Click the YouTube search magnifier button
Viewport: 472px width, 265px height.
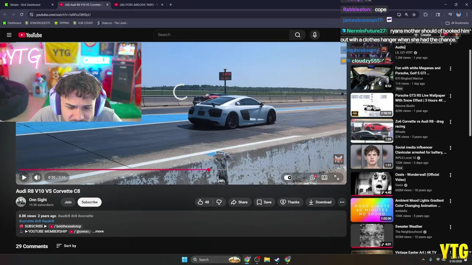pos(298,35)
